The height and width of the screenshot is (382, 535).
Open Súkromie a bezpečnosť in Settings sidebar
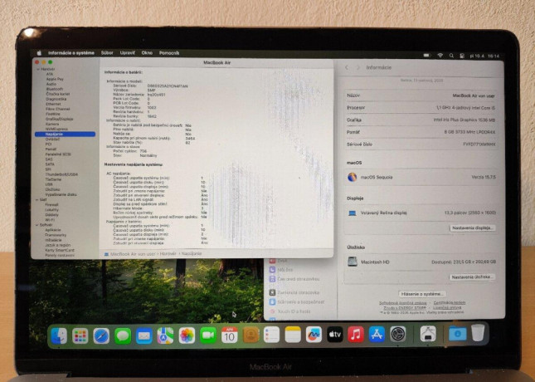click(x=297, y=302)
